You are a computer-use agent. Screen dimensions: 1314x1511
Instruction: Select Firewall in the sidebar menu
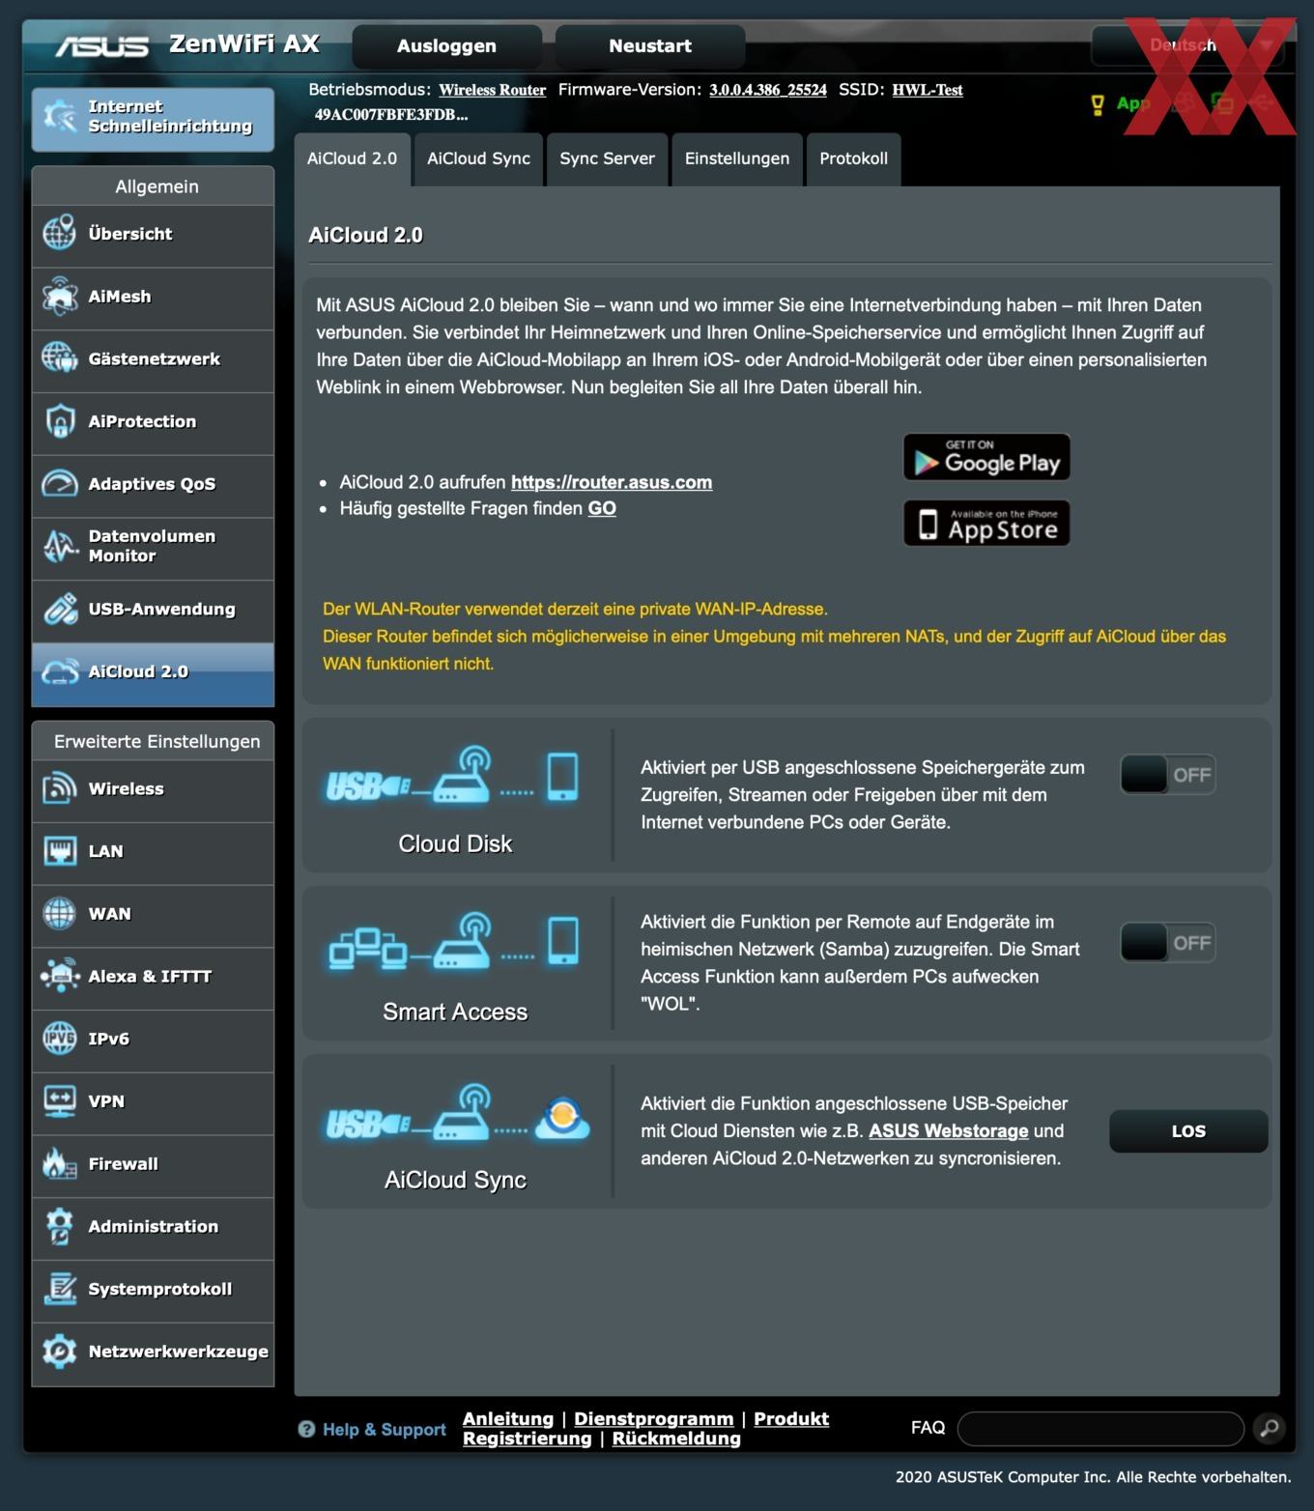point(153,1164)
